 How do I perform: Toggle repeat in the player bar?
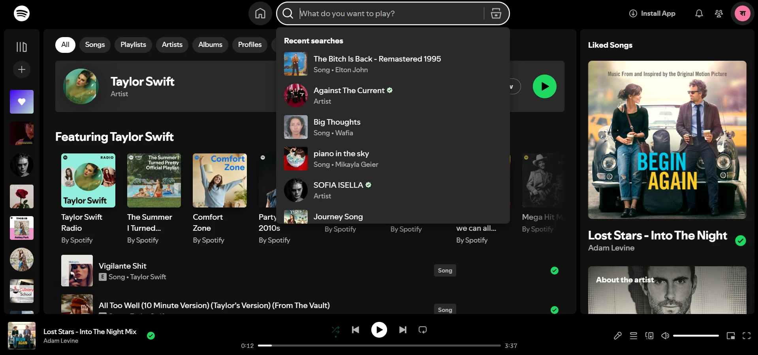point(423,330)
